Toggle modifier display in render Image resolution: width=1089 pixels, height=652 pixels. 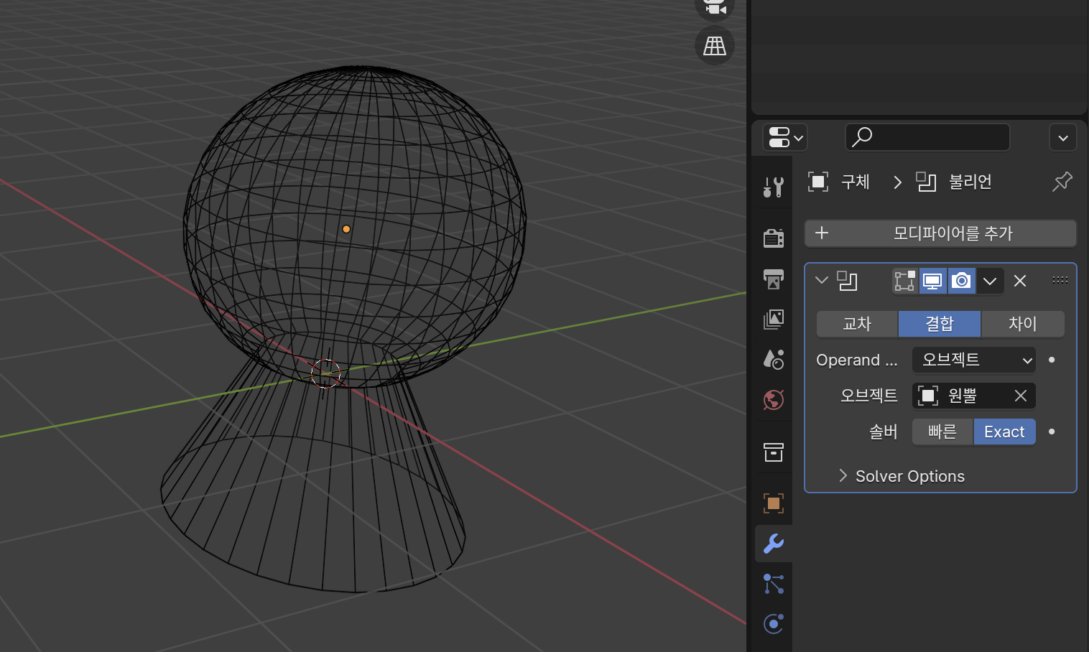(961, 281)
